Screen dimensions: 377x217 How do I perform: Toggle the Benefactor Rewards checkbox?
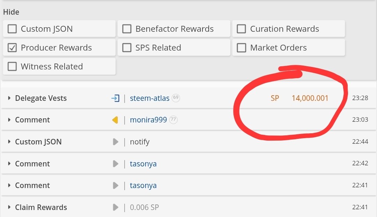click(x=127, y=29)
